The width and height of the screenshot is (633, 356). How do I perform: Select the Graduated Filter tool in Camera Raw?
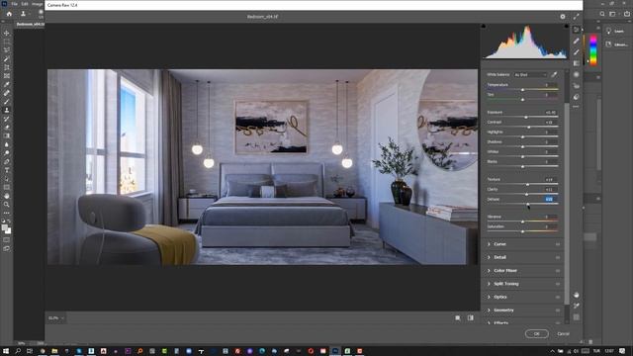[x=576, y=63]
